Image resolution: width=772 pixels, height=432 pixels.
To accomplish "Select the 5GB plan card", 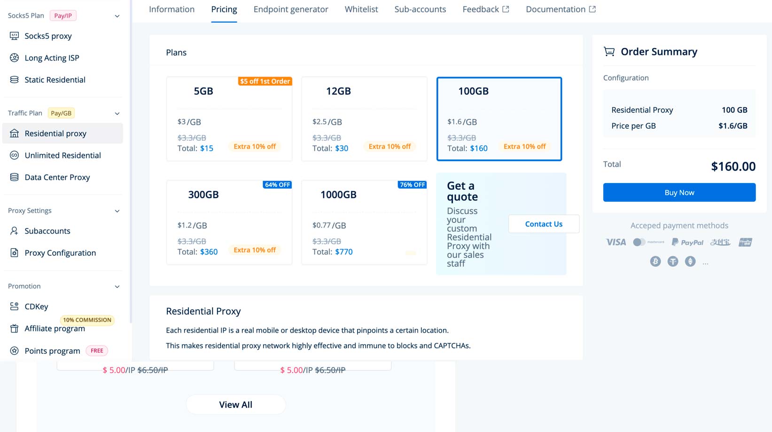I will click(x=229, y=119).
